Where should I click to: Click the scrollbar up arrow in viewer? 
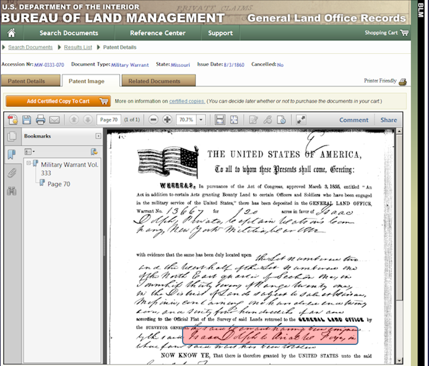pyautogui.click(x=399, y=131)
